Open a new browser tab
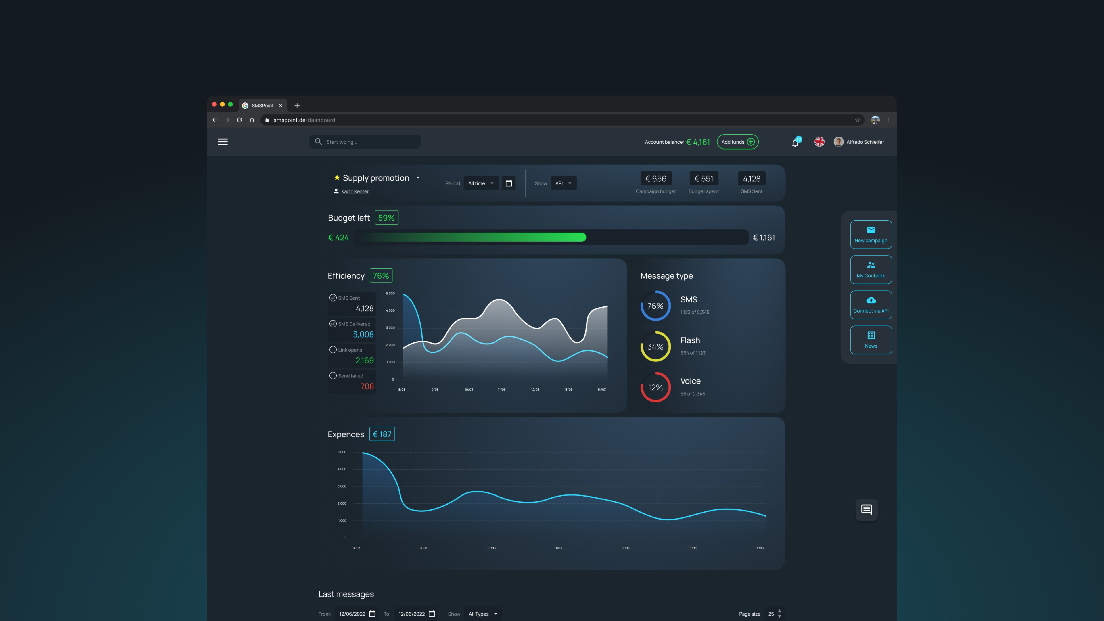 (x=297, y=106)
